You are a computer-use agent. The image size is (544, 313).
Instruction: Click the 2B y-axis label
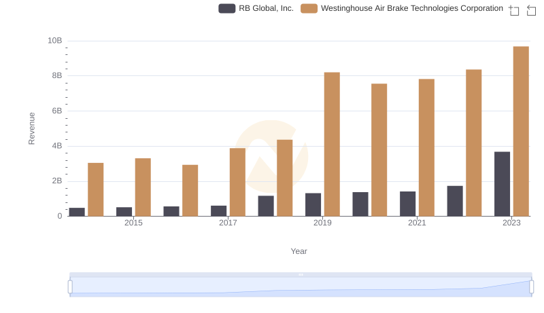(57, 181)
